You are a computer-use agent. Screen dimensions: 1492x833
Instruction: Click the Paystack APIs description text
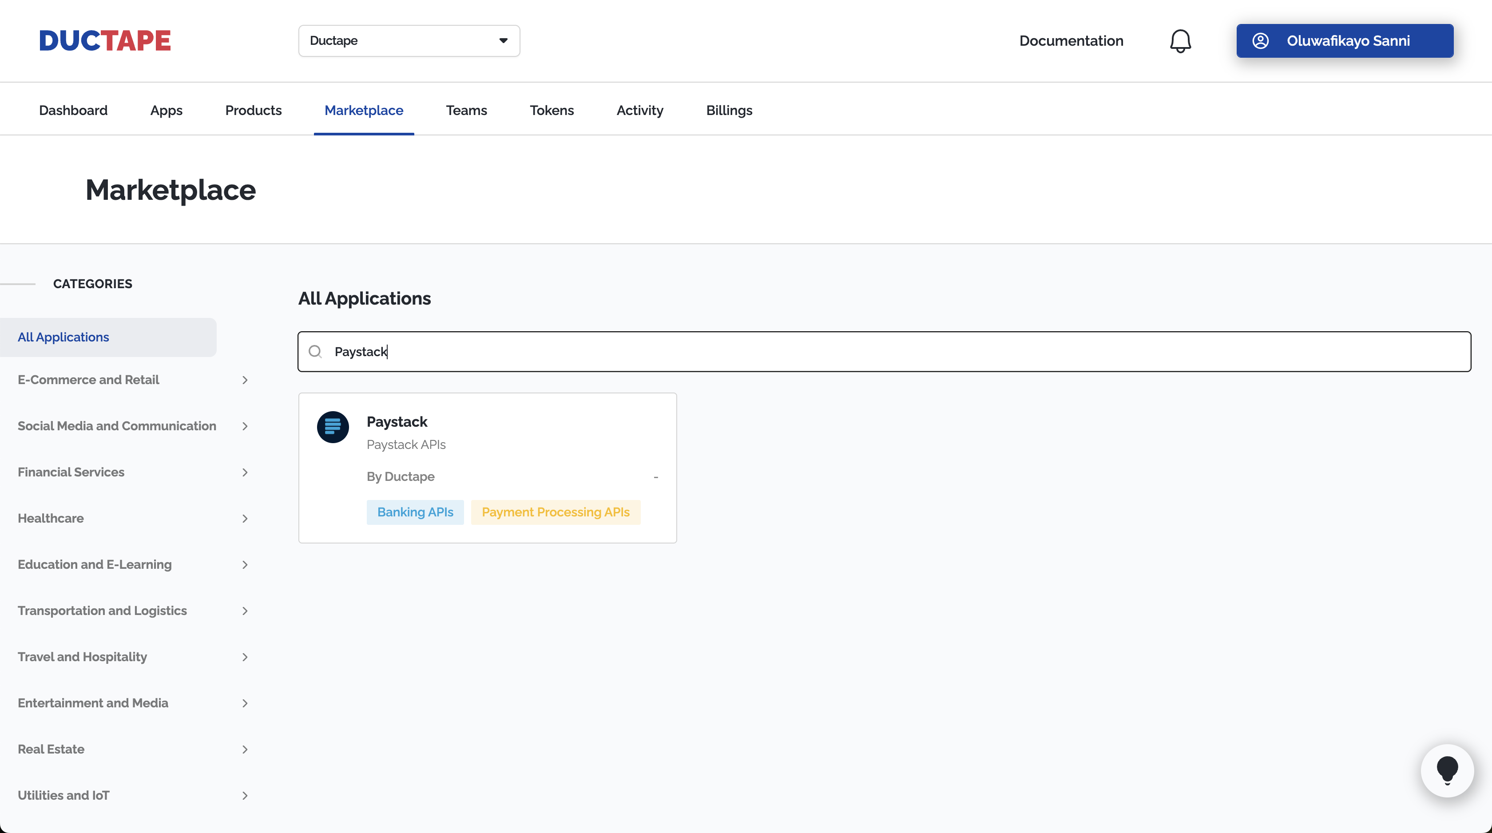click(406, 445)
